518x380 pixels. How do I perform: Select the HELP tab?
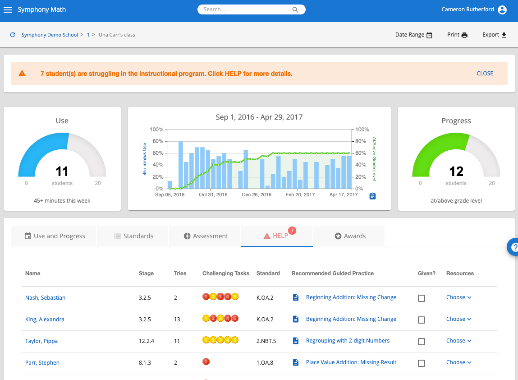277,236
